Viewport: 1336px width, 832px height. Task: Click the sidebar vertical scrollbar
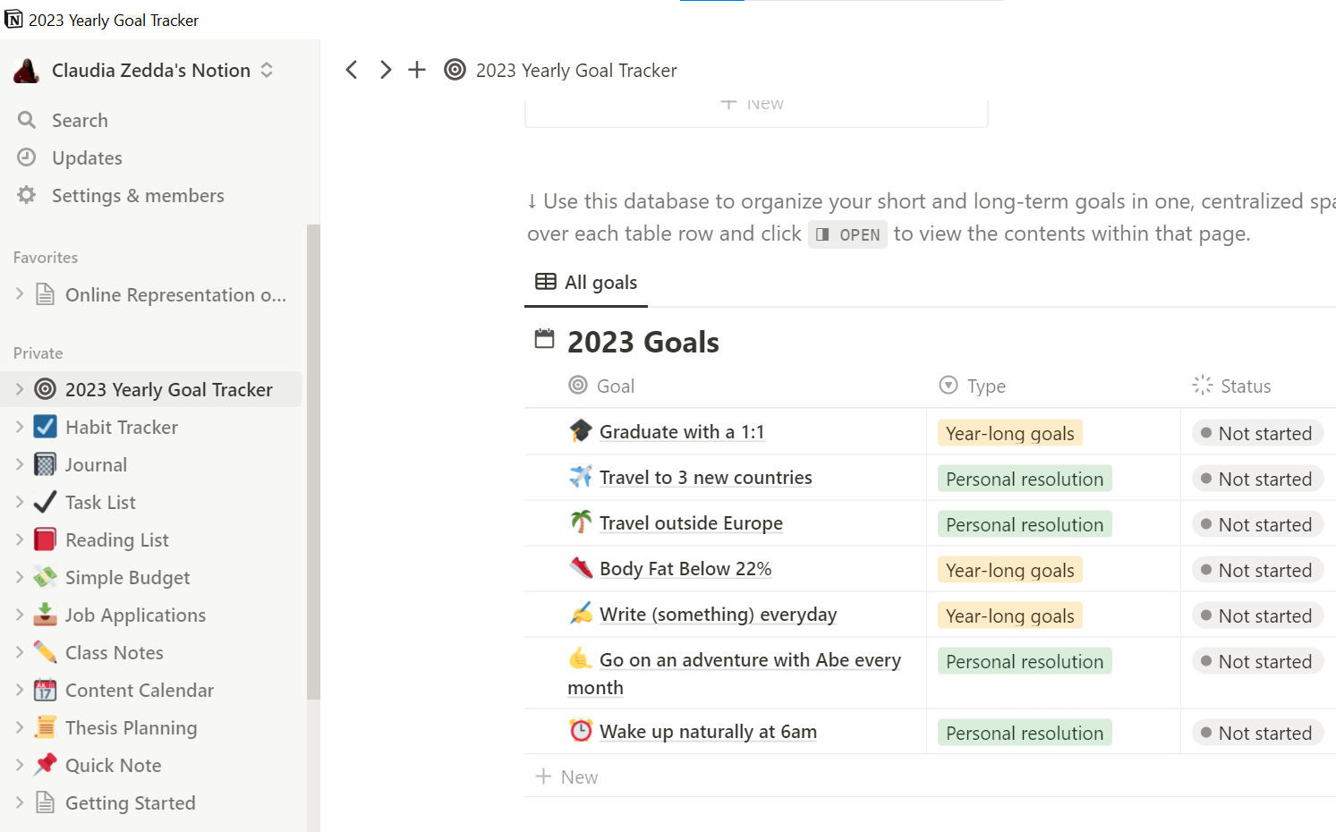click(x=313, y=462)
